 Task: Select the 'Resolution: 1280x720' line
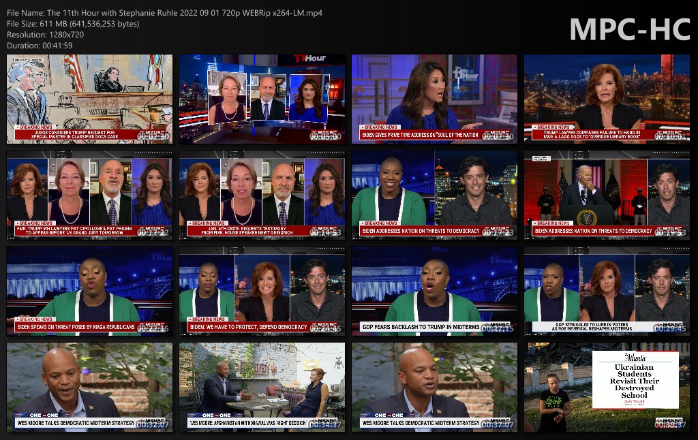click(46, 35)
